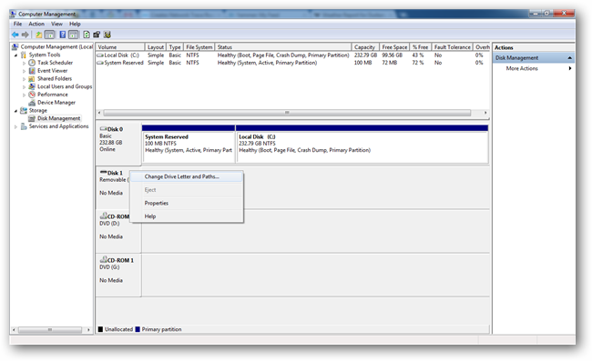
Task: Click System Reserved drive icon in volume list
Action: 100,63
